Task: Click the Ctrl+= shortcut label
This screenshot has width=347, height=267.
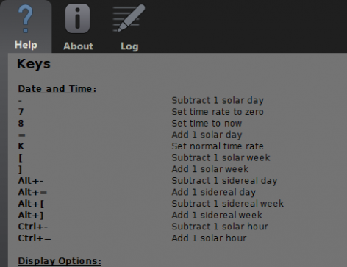Action: coord(35,238)
